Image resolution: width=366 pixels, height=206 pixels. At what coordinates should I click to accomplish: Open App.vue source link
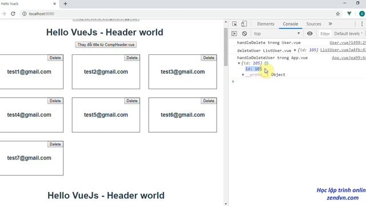pyautogui.click(x=349, y=58)
